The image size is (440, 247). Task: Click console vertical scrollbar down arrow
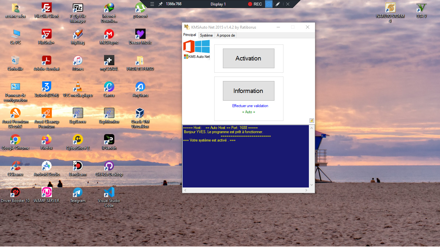[x=311, y=185]
